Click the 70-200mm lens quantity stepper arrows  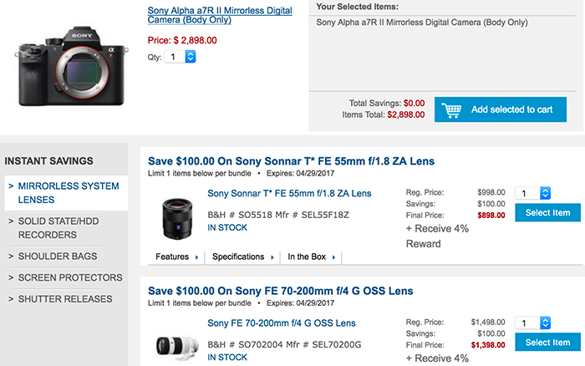point(545,323)
